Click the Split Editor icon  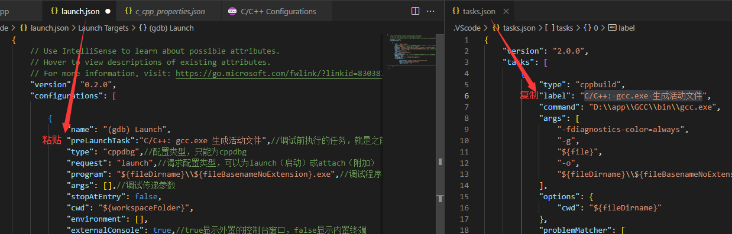[x=415, y=11]
